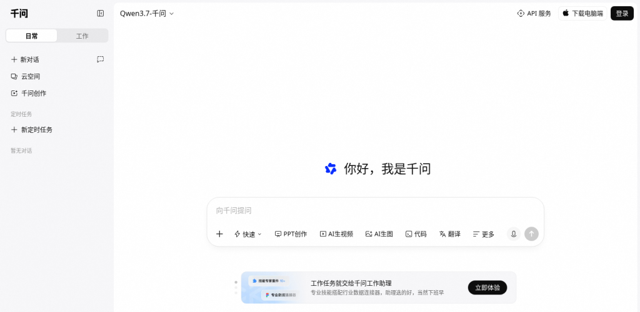
Task: Select the 代码 code tool
Action: coord(416,234)
